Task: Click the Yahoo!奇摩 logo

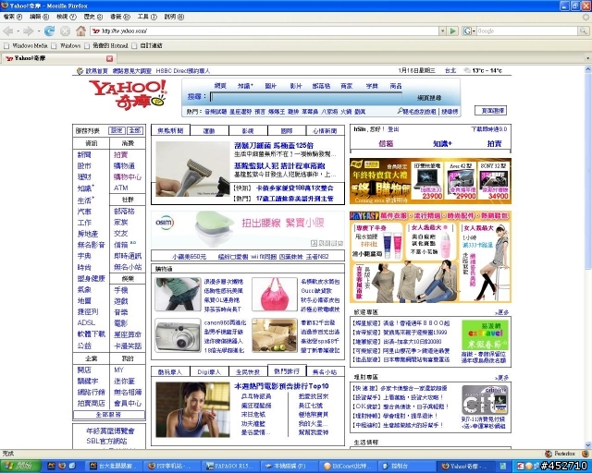Action: [x=128, y=94]
